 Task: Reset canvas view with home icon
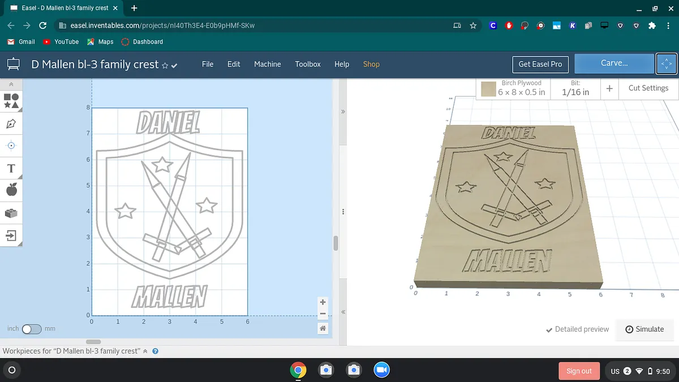click(323, 328)
